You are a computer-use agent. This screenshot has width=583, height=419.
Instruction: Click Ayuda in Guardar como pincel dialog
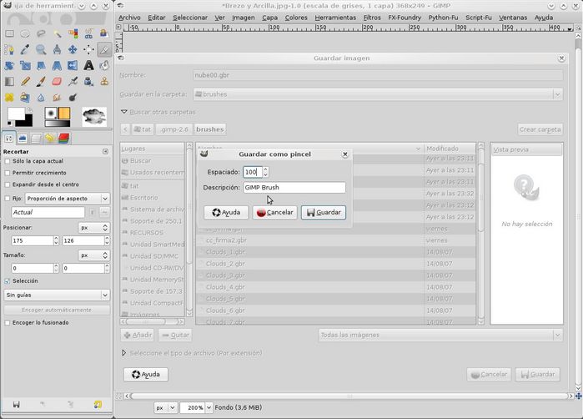[226, 213]
